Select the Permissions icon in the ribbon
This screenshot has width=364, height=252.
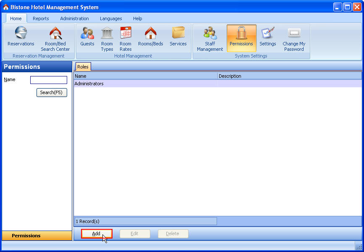(x=241, y=38)
